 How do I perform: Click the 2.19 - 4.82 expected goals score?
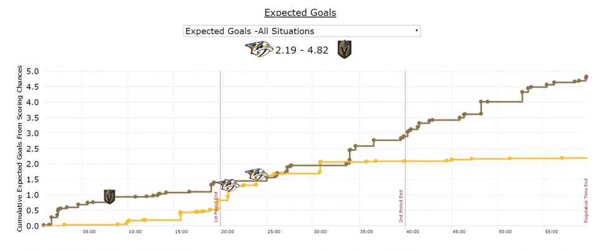302,50
